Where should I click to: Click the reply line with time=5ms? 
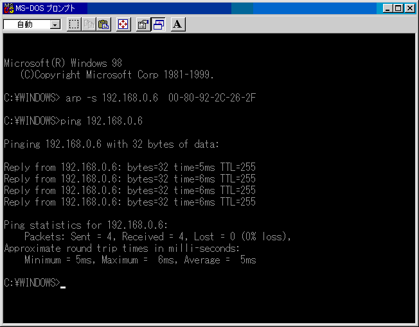click(130, 168)
